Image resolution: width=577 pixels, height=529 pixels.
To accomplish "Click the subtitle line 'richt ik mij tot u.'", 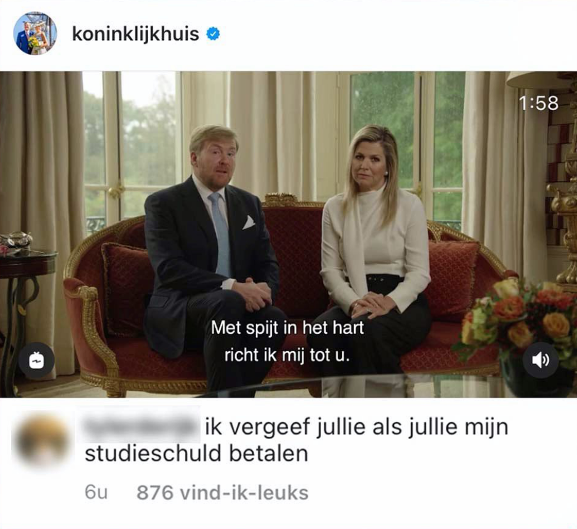I will pyautogui.click(x=286, y=355).
